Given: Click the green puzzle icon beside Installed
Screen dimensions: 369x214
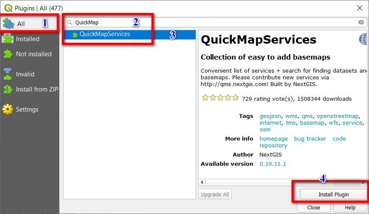Looking at the screenshot, I should point(8,39).
